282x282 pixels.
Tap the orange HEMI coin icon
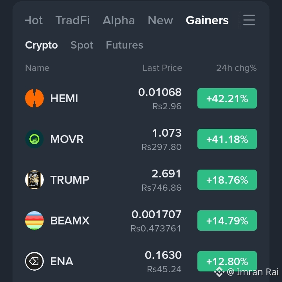[34, 98]
